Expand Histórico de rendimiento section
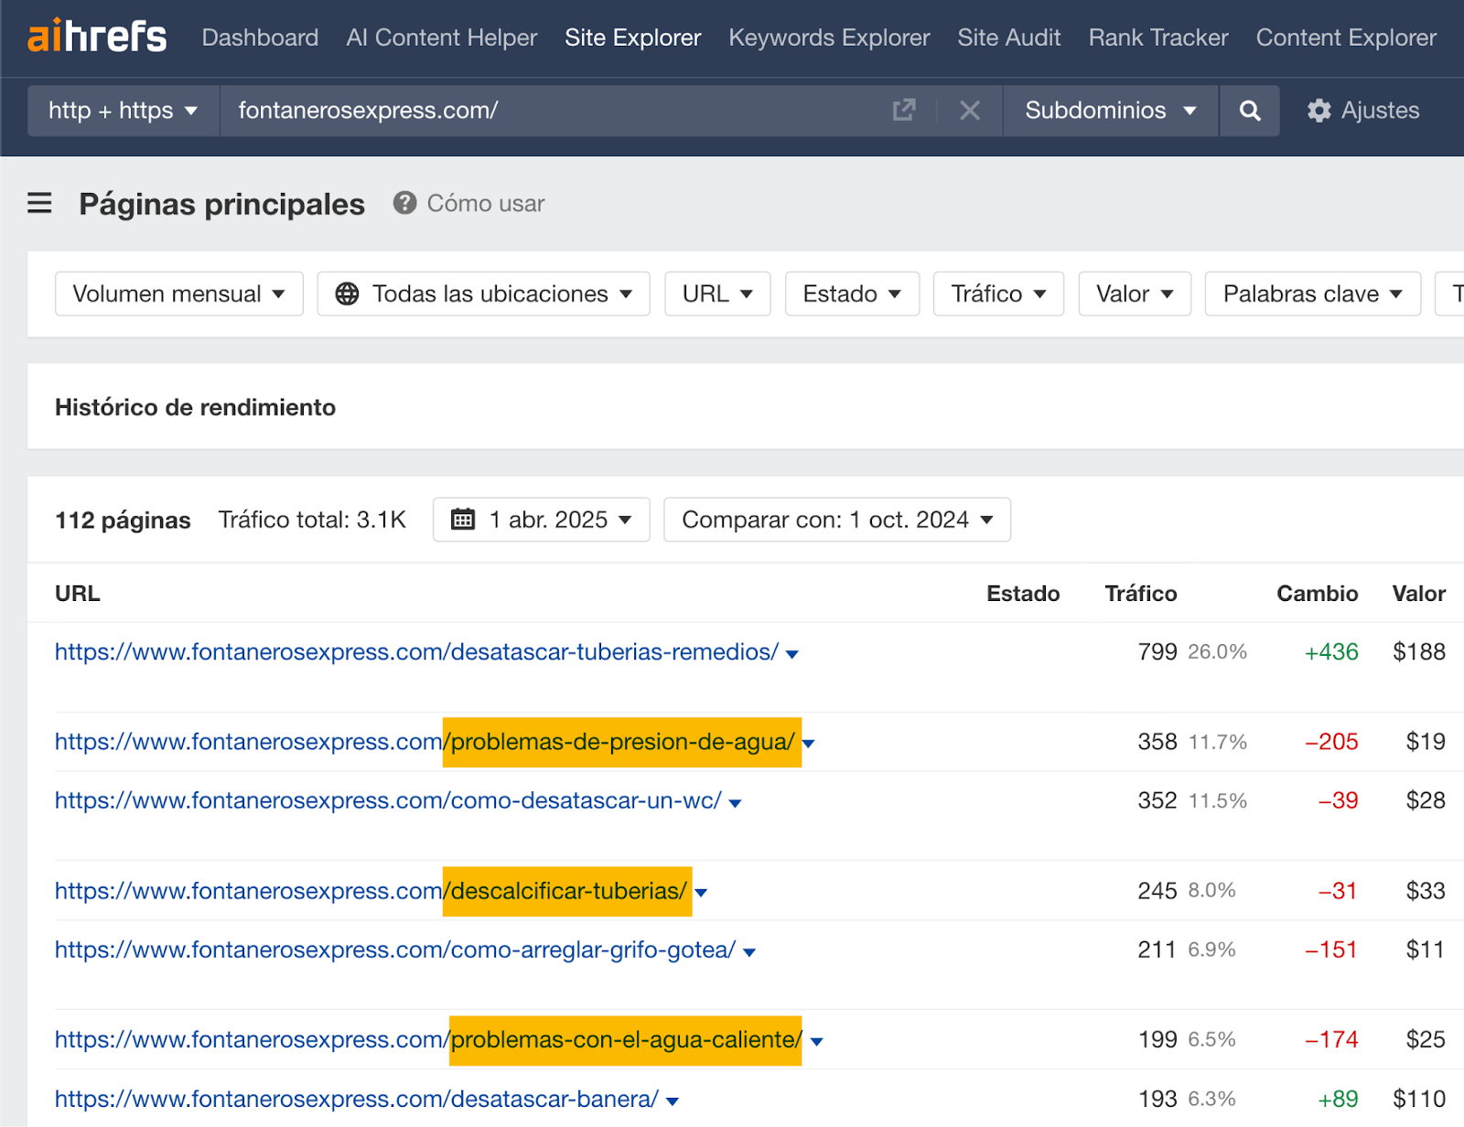1464x1127 pixels. pos(195,407)
